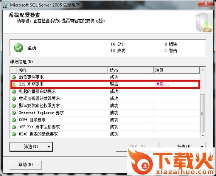Click the 13 成功 summary count text
216x176 pixels.
[118, 51]
